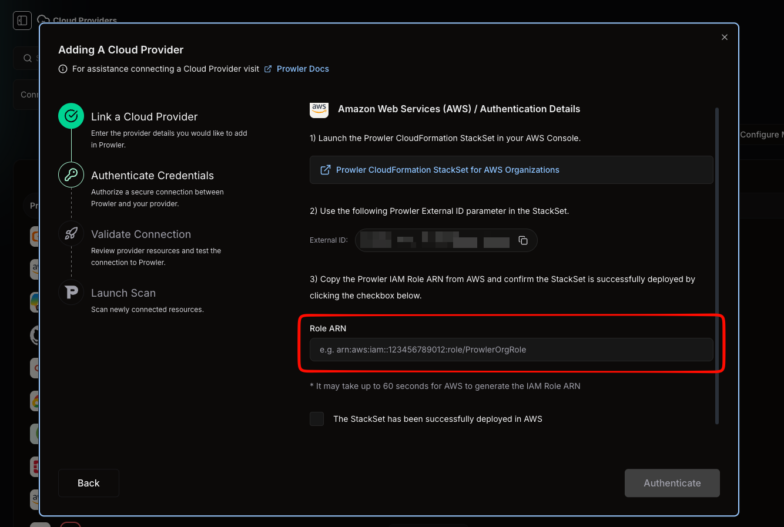
Task: Click the search magnifier in the left sidebar
Action: pos(27,58)
